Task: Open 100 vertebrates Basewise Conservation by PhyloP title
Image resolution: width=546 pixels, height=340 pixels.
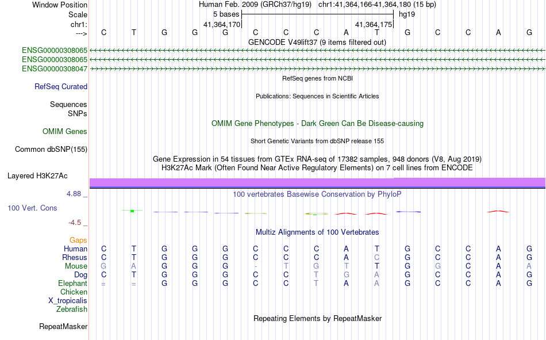Action: tap(317, 194)
